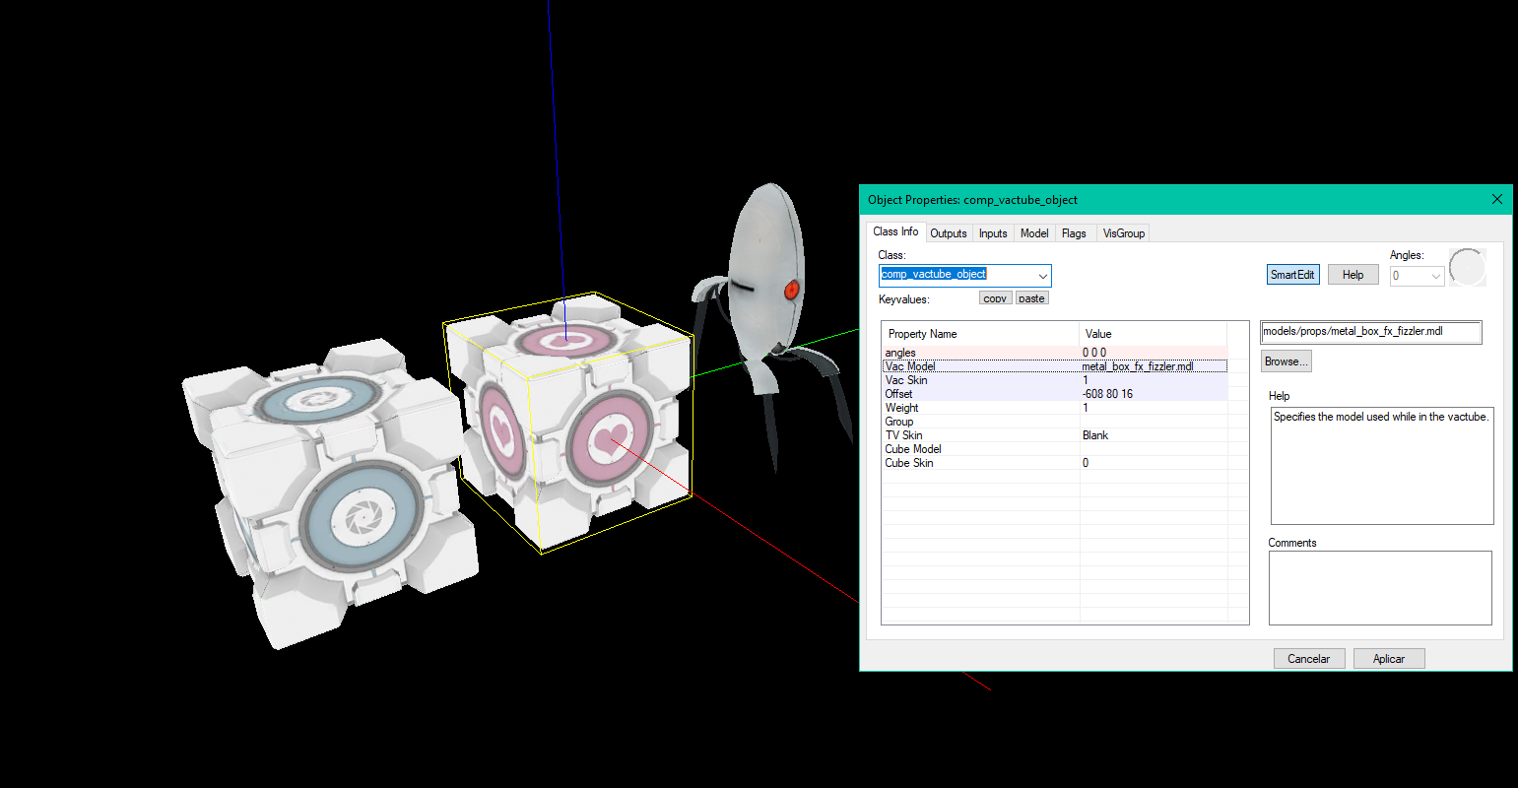Click the Help button

(1353, 275)
